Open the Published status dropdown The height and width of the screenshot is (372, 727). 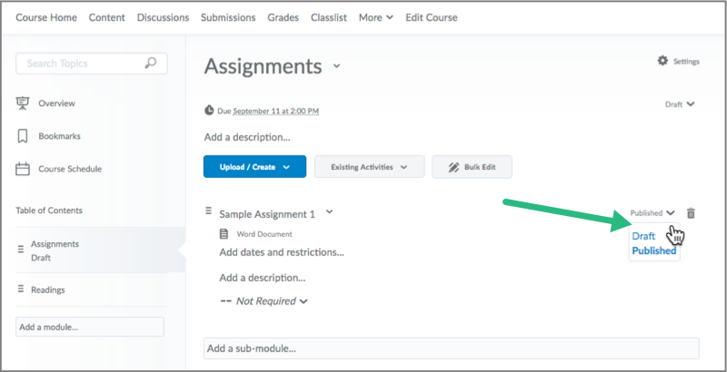[x=652, y=213]
